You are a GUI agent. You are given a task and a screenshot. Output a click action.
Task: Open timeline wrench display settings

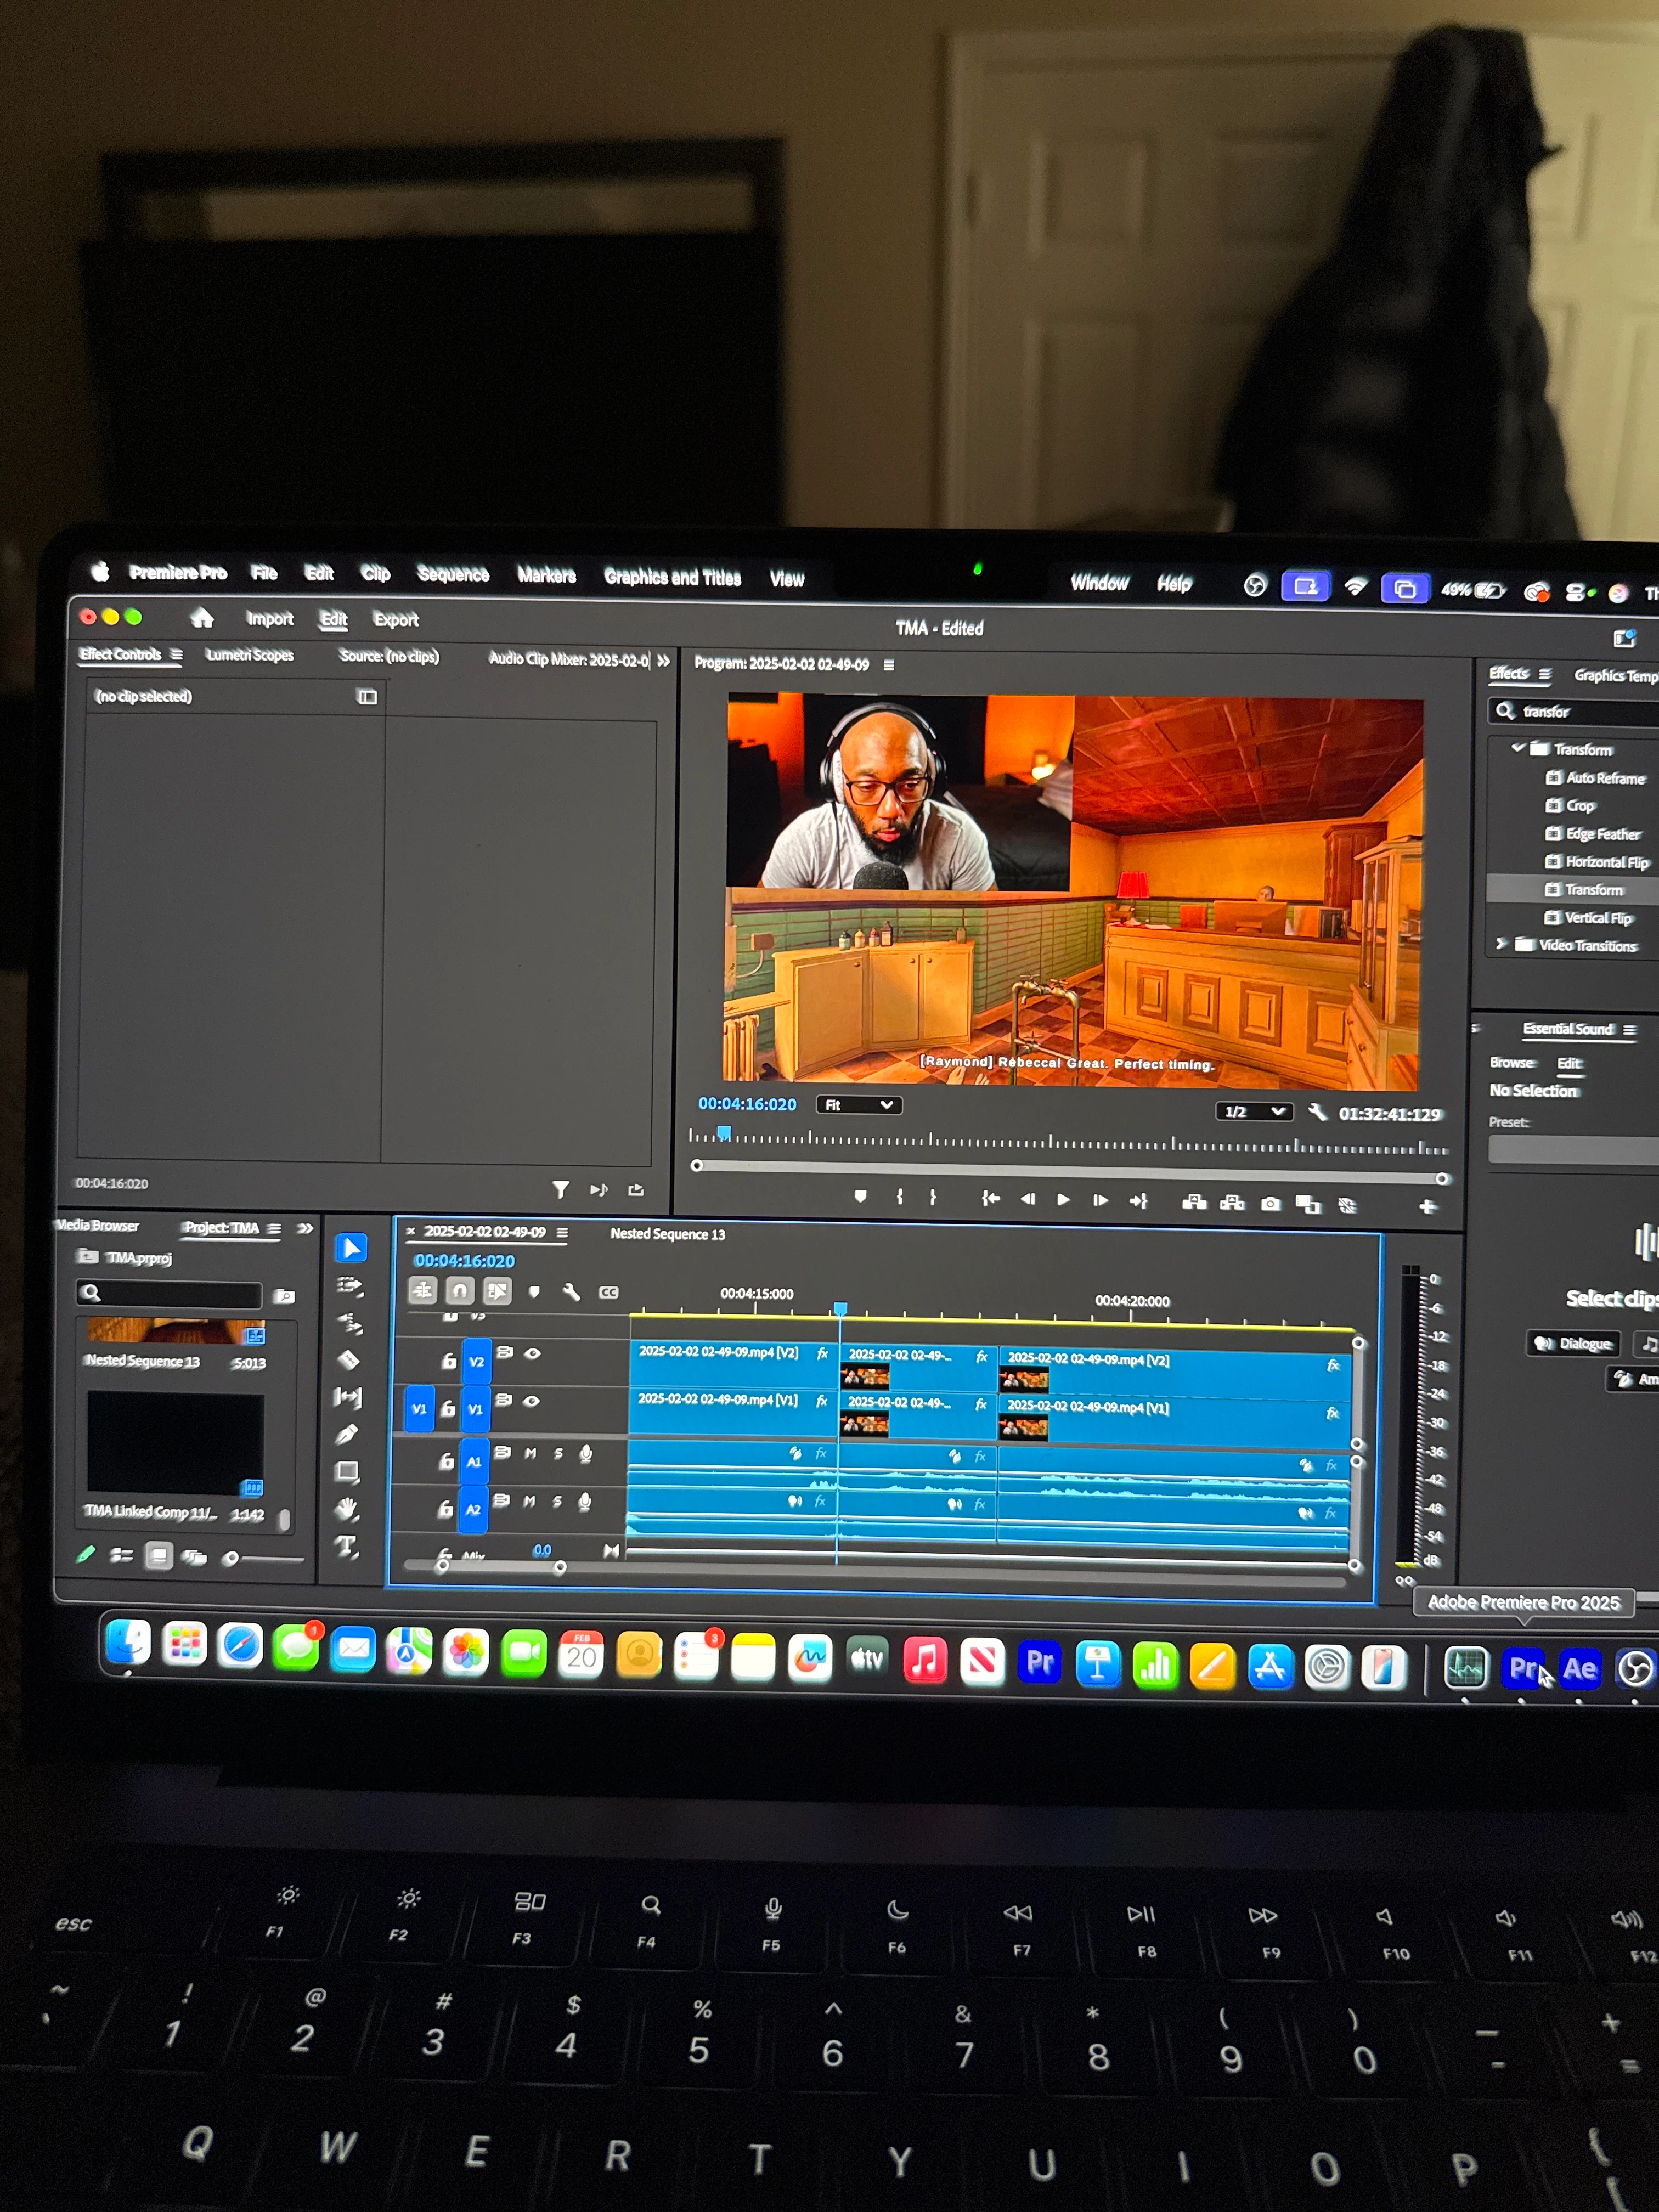coord(571,1292)
